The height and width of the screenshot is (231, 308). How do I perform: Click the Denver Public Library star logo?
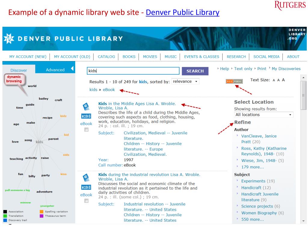coord(9,38)
